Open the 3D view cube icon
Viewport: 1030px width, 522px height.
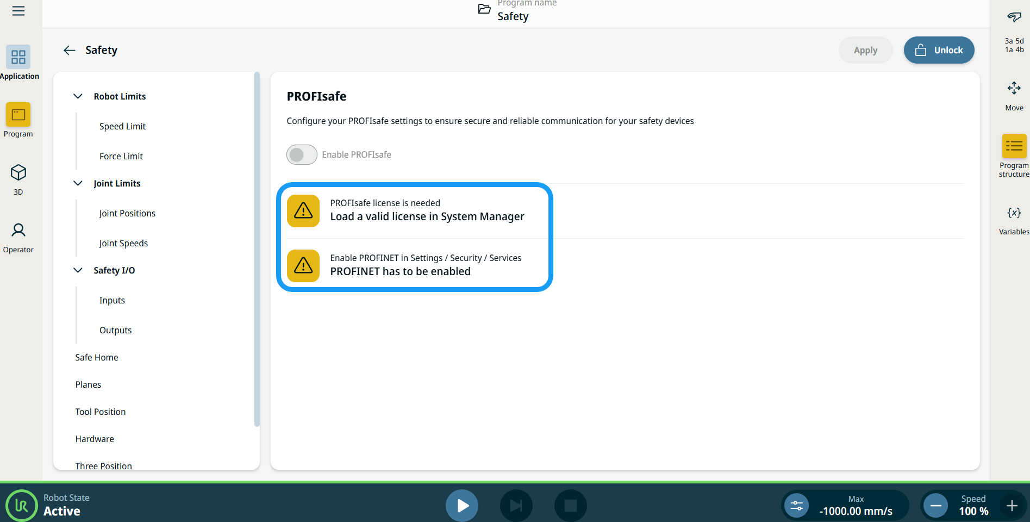click(18, 173)
